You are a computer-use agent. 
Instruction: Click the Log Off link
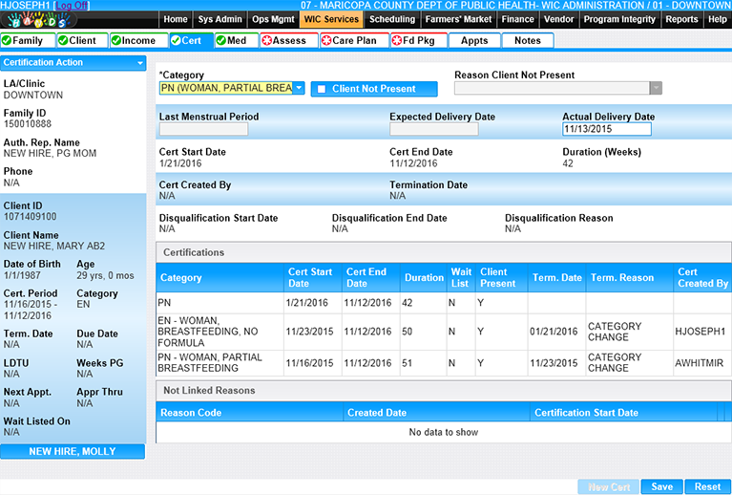[x=73, y=6]
